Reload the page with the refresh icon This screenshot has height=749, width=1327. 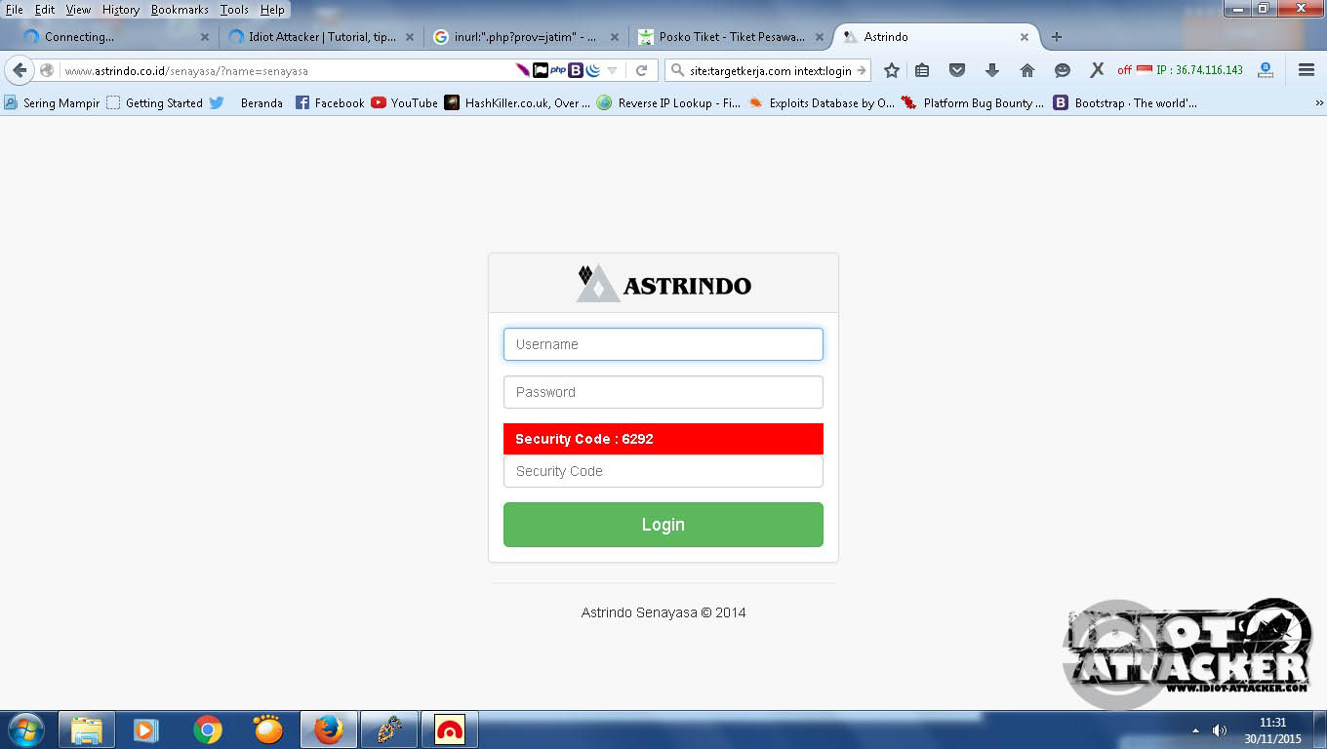click(641, 70)
